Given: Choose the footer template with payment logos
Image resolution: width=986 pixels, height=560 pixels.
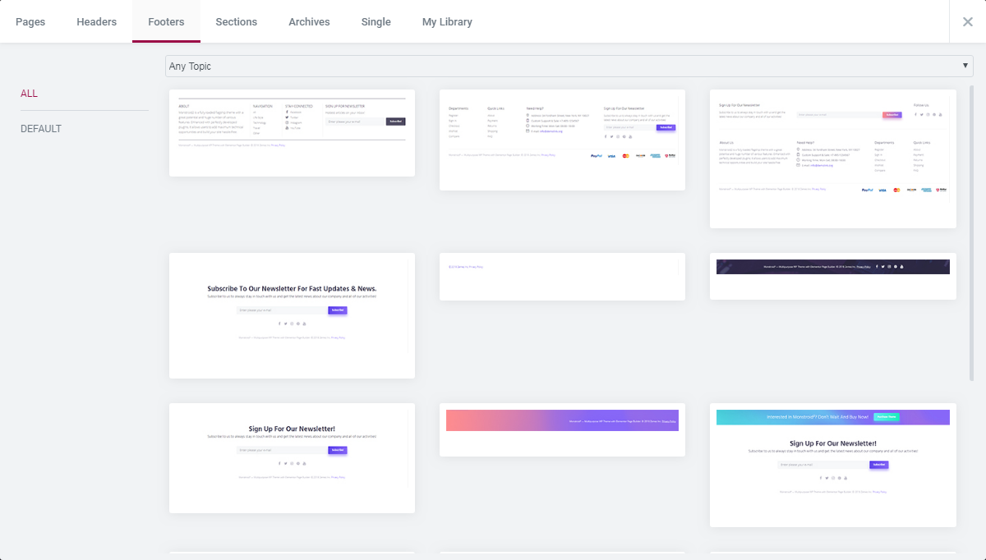Looking at the screenshot, I should click(562, 140).
